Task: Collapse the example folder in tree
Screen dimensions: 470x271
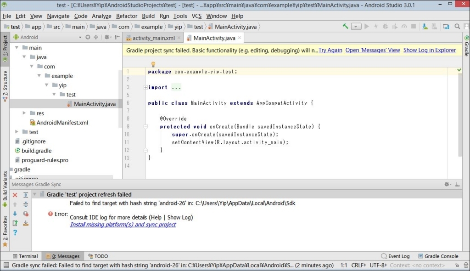Action: 39,76
